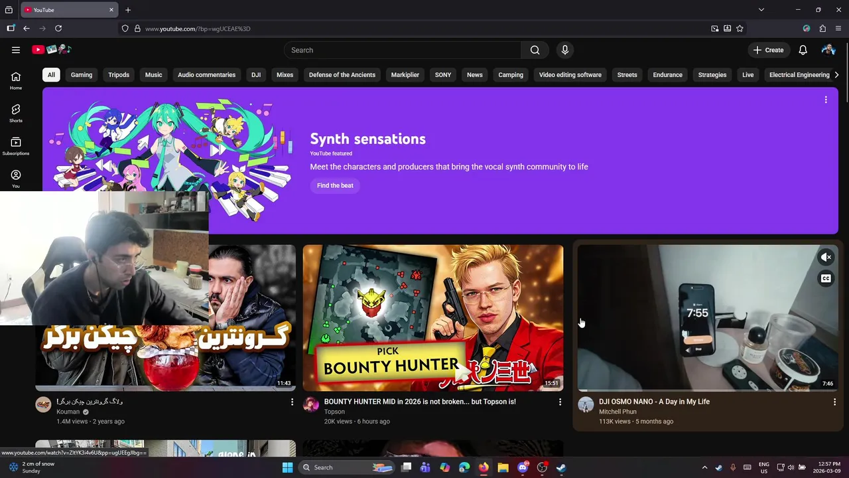Open options menu for DJI OSMO NANO video
The height and width of the screenshot is (478, 849).
coord(834,402)
